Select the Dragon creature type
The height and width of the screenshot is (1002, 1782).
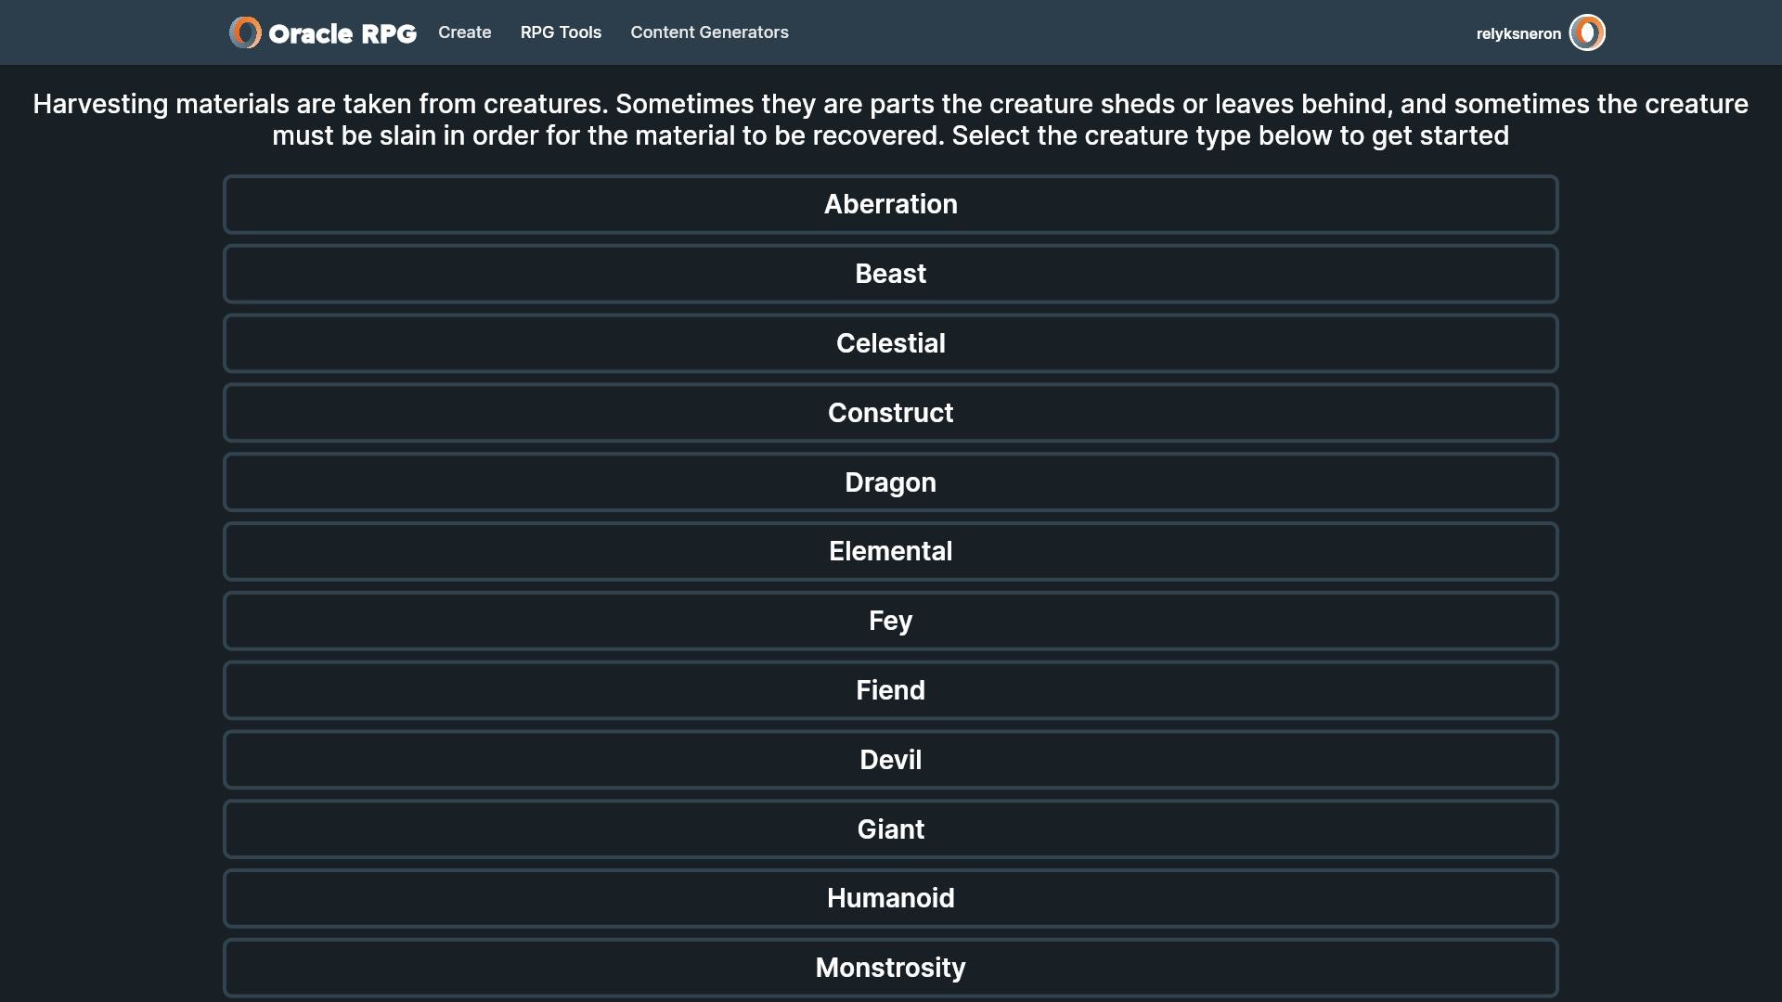tap(890, 482)
